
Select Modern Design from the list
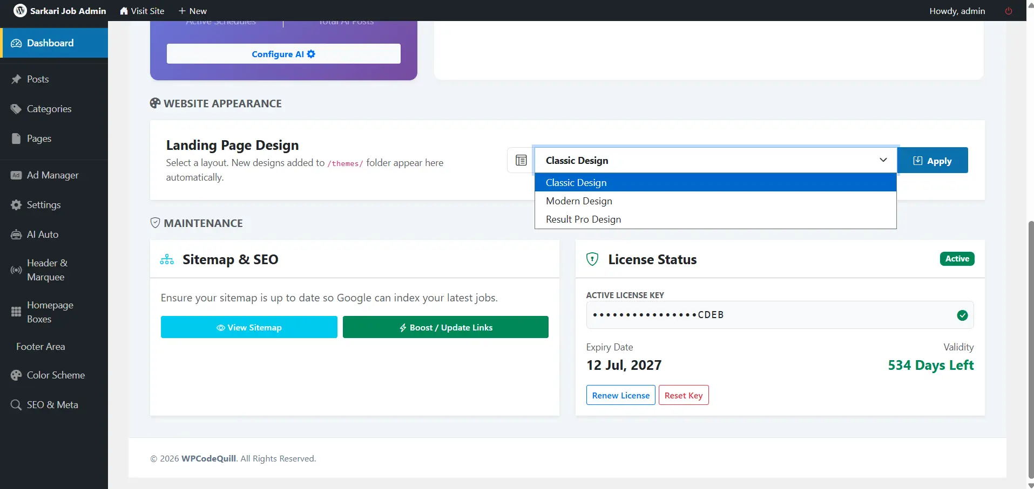(579, 201)
